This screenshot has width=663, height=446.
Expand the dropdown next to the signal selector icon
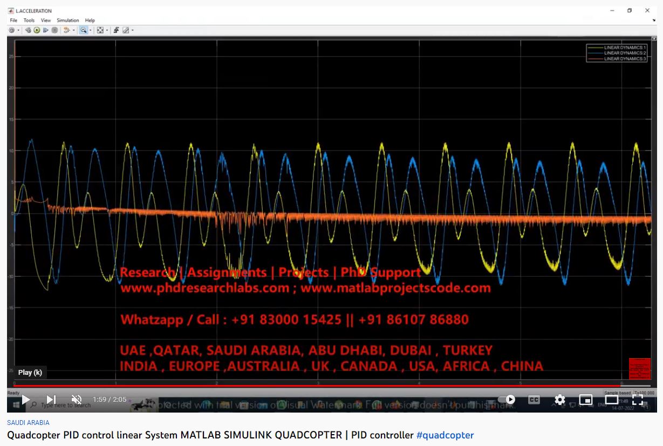point(74,30)
